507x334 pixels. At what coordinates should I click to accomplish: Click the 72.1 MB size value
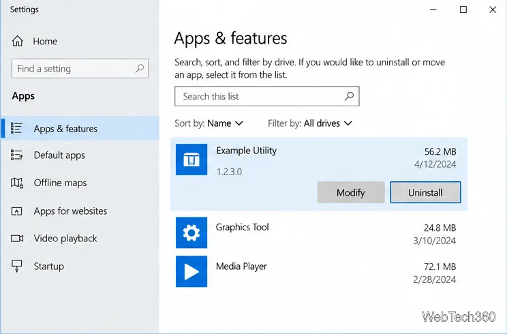pos(440,267)
